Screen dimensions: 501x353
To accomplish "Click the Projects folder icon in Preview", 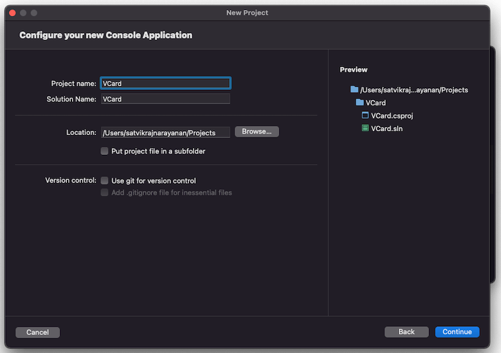I will click(x=354, y=89).
